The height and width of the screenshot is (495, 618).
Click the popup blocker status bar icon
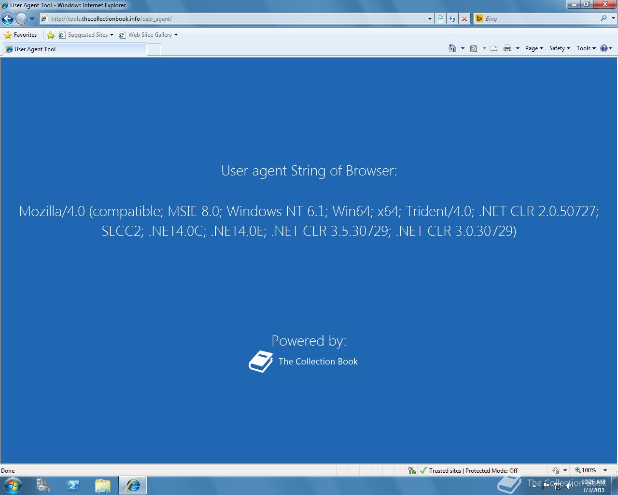(x=411, y=470)
